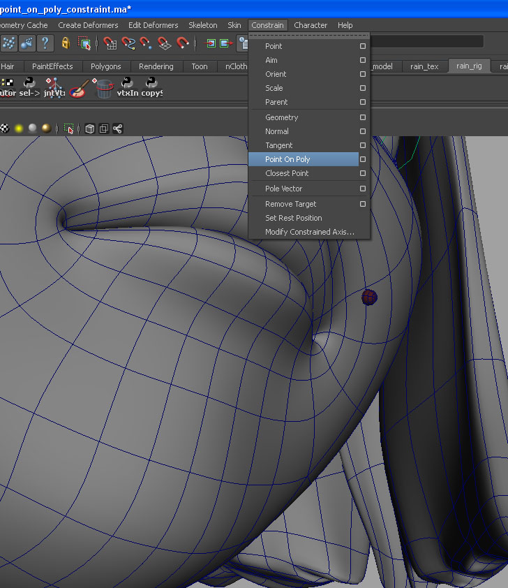Enable snap to curves magnet icon

(x=128, y=43)
